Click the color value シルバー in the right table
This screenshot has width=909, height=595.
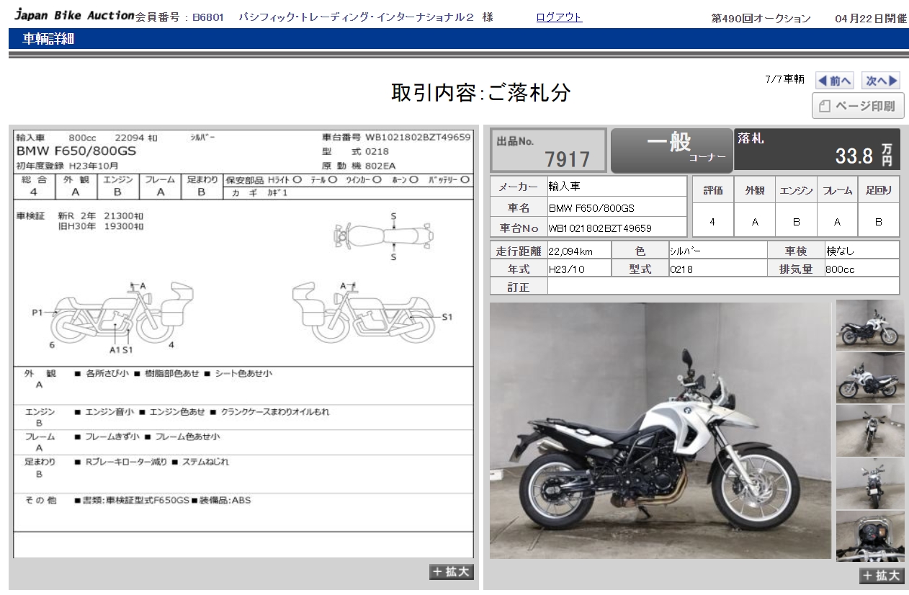pyautogui.click(x=685, y=251)
